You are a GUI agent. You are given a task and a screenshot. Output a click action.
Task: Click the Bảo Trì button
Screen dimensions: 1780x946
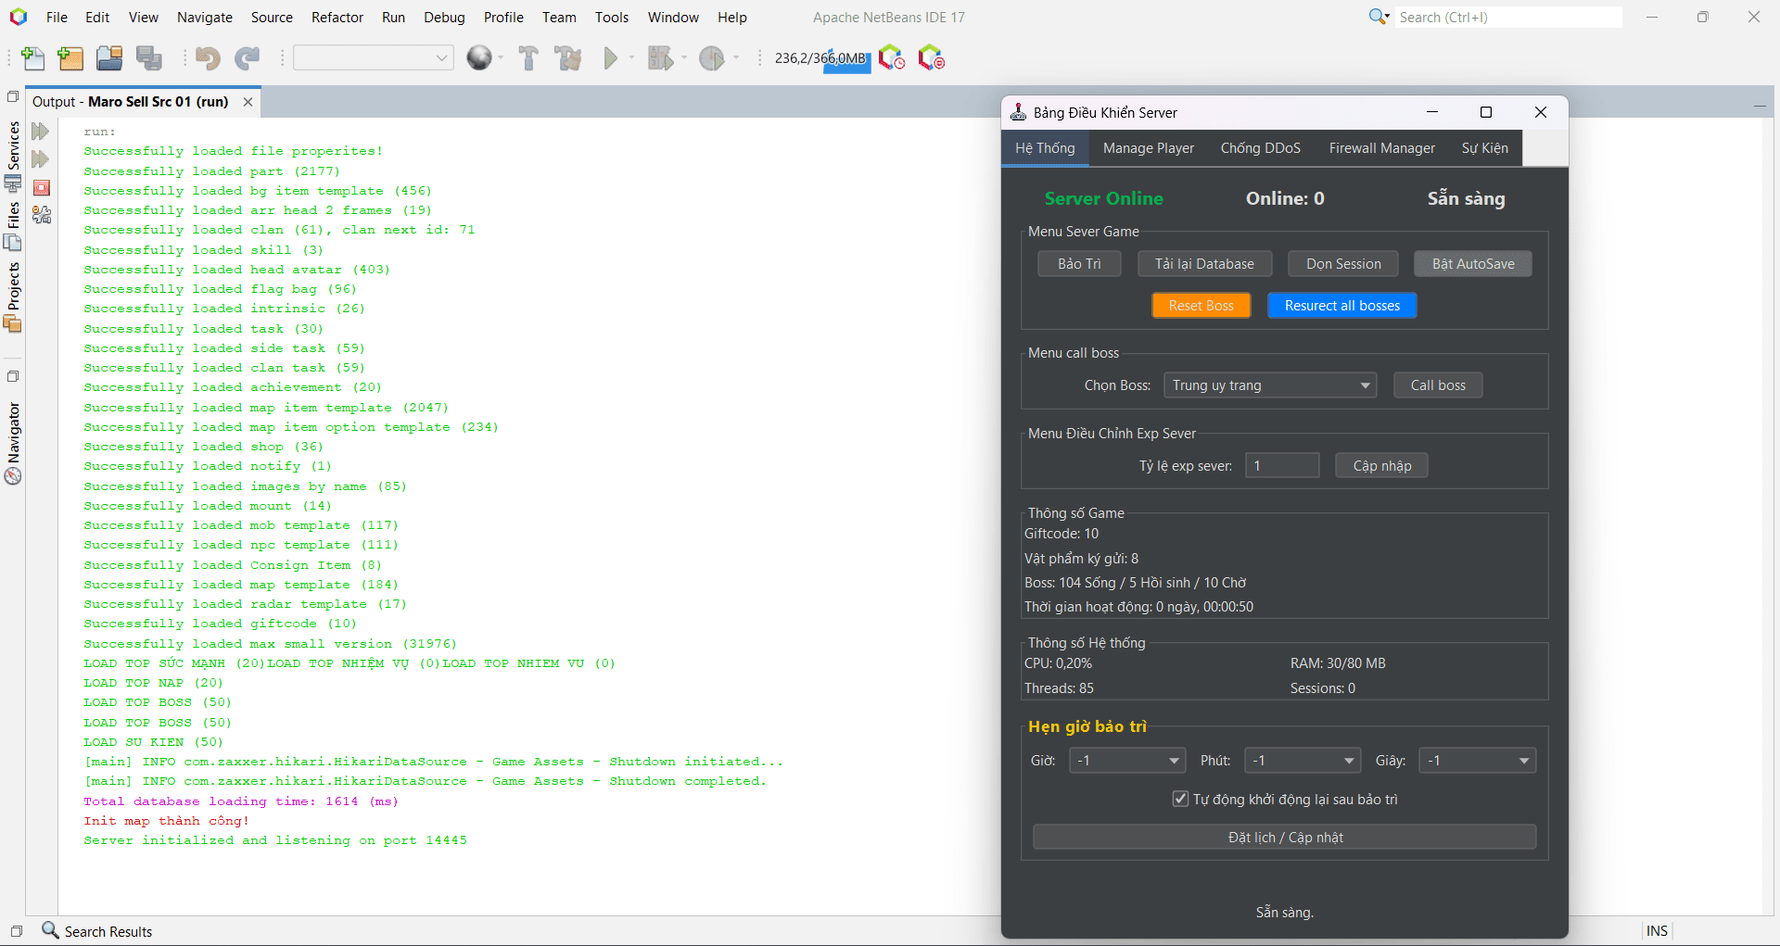pyautogui.click(x=1079, y=264)
